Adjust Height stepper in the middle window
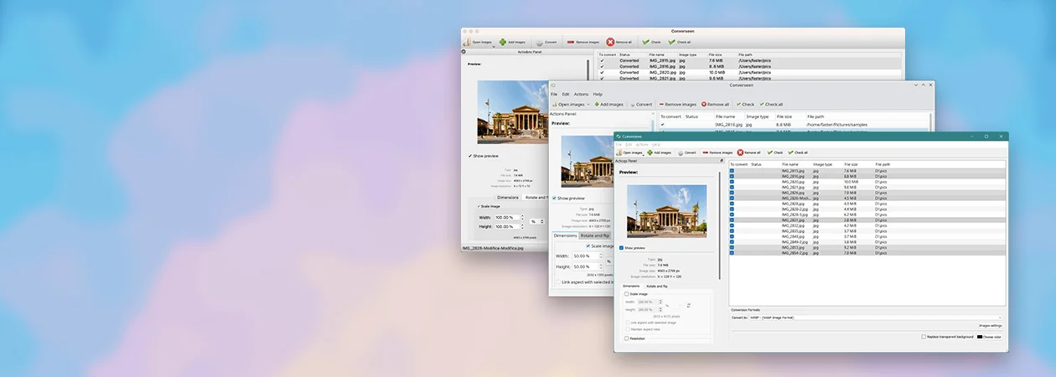The width and height of the screenshot is (1056, 377). [602, 266]
